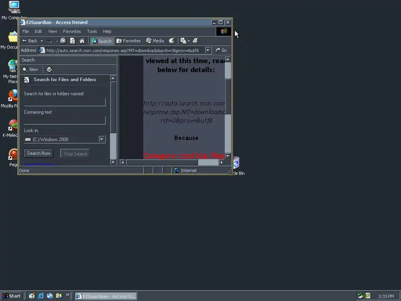
Task: Launch Internet Explorer from Quick Launch
Action: pyautogui.click(x=41, y=296)
